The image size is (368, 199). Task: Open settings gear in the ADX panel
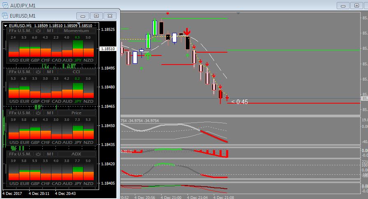coord(38,154)
